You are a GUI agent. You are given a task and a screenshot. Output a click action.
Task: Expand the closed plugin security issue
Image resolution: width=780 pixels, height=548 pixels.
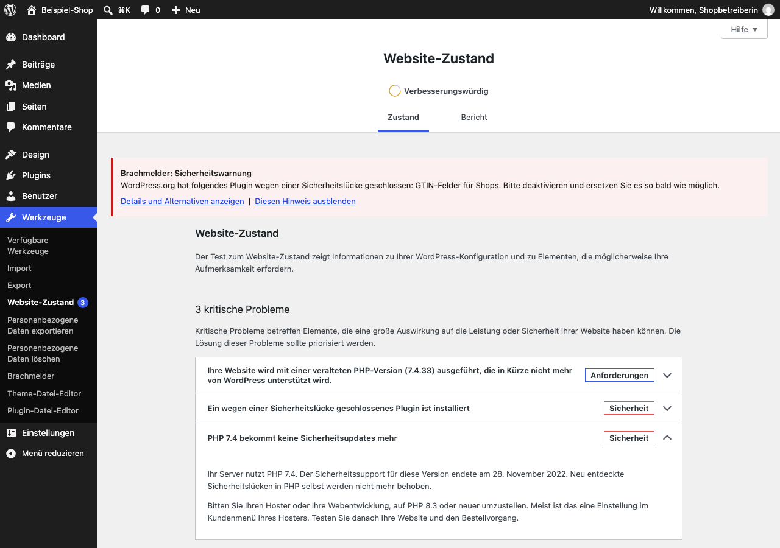click(x=439, y=408)
